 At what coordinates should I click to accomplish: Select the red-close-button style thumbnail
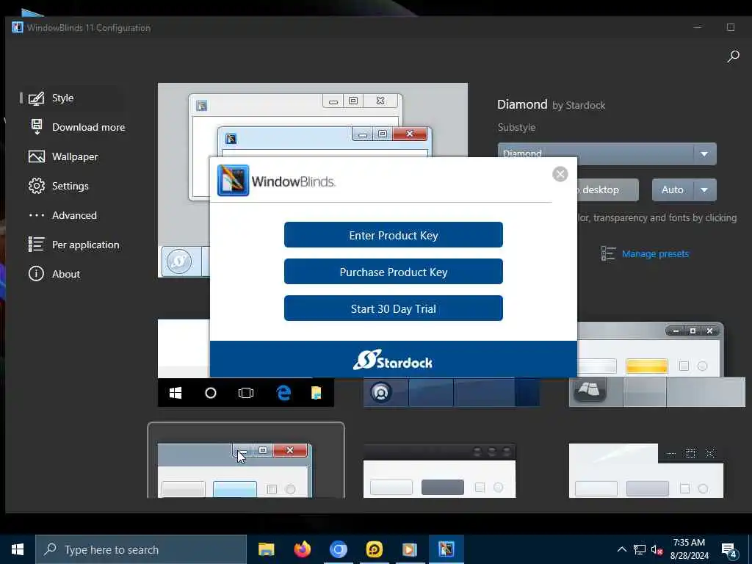(245, 460)
